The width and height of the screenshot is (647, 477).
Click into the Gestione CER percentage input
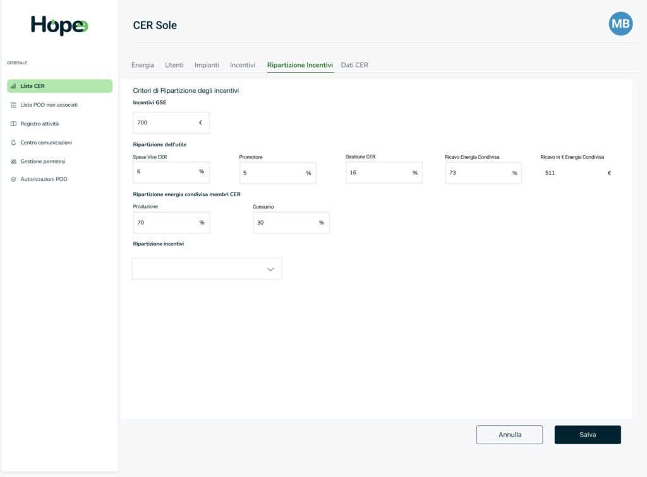pos(378,173)
